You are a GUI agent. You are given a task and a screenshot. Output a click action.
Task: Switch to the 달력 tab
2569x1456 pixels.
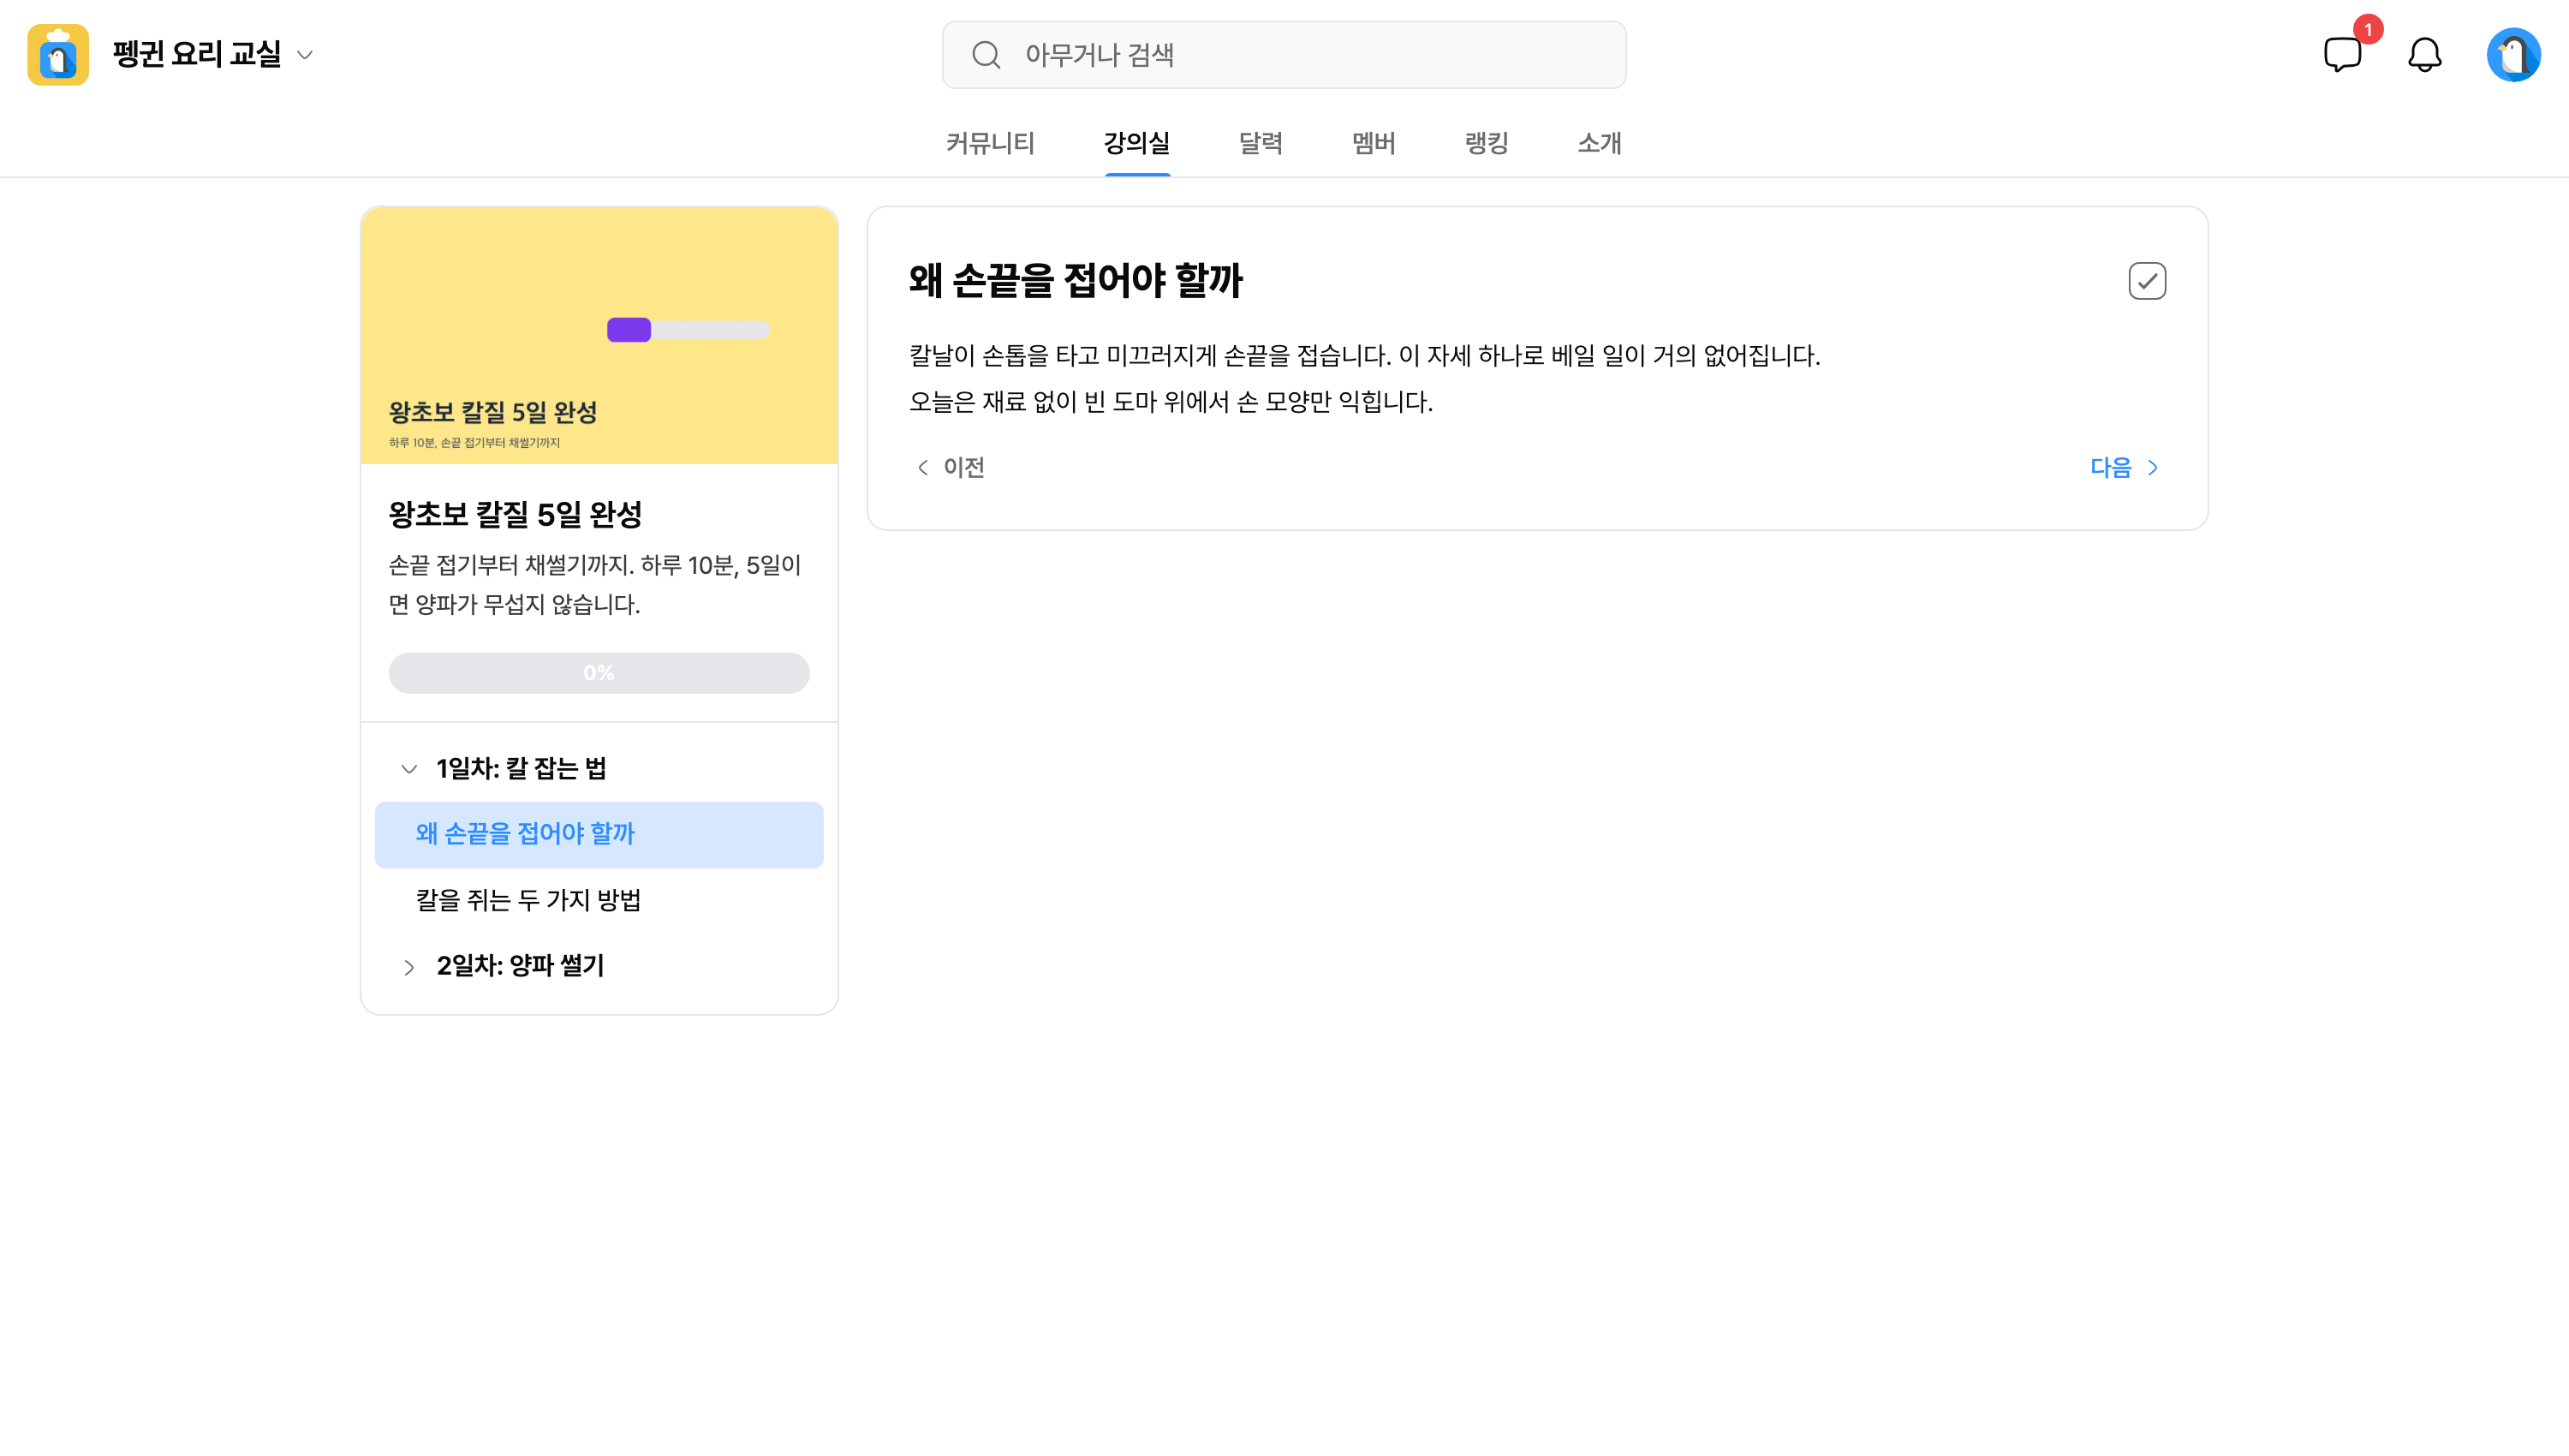point(1261,143)
